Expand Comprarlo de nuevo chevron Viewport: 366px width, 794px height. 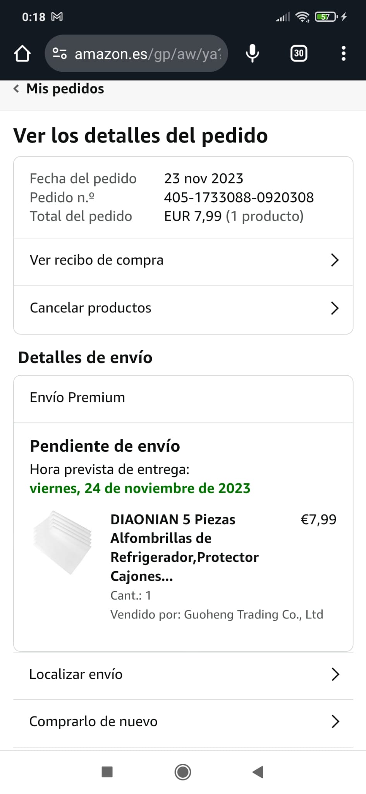(x=335, y=722)
